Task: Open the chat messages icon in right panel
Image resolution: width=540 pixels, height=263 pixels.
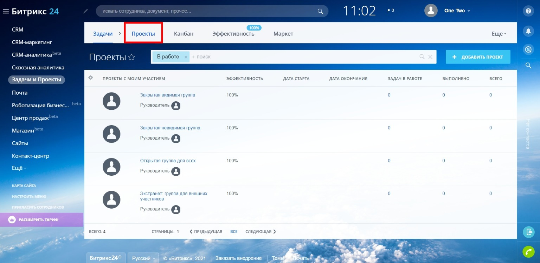Action: [528, 49]
